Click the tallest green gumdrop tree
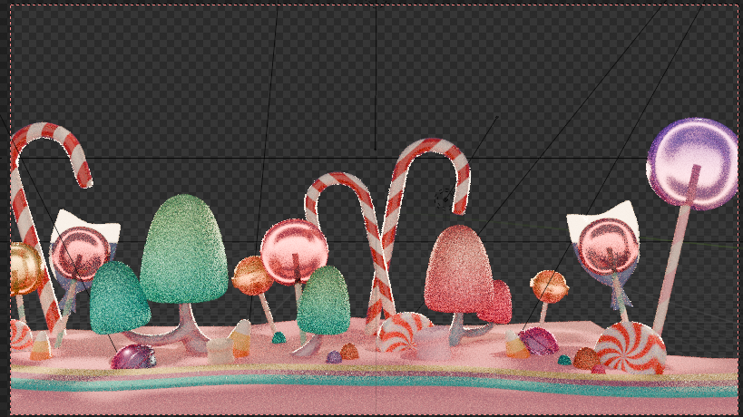Image resolution: width=743 pixels, height=417 pixels. coord(184,249)
